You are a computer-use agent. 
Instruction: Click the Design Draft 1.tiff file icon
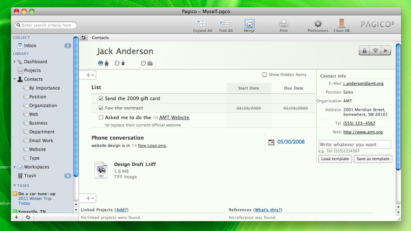click(101, 170)
